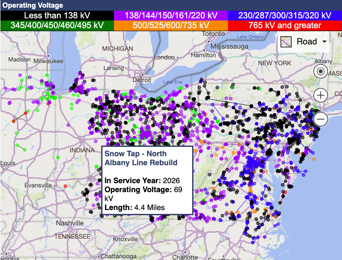
Task: Zoom in with the plus button
Action: click(x=320, y=95)
